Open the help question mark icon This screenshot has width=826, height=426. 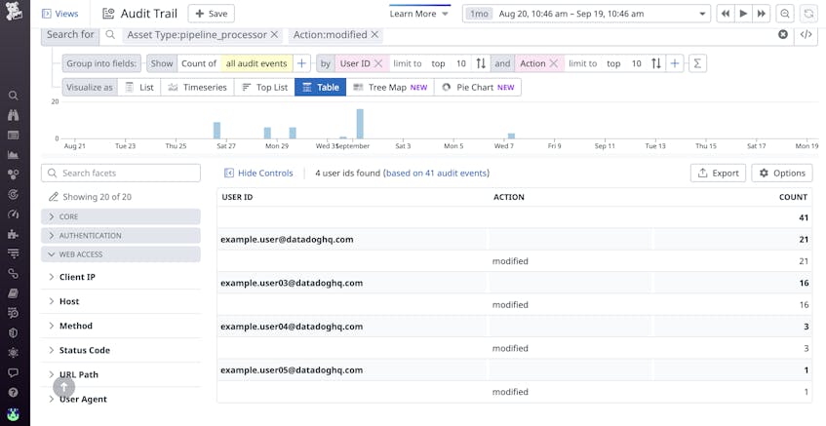[x=14, y=392]
